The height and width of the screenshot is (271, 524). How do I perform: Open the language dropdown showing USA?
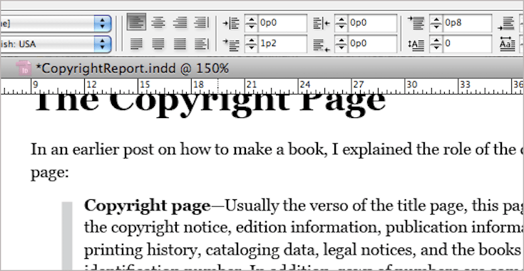point(102,44)
